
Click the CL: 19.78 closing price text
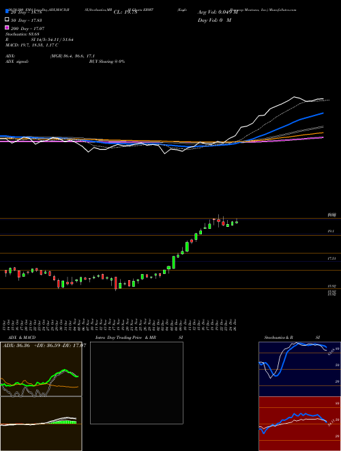[125, 12]
